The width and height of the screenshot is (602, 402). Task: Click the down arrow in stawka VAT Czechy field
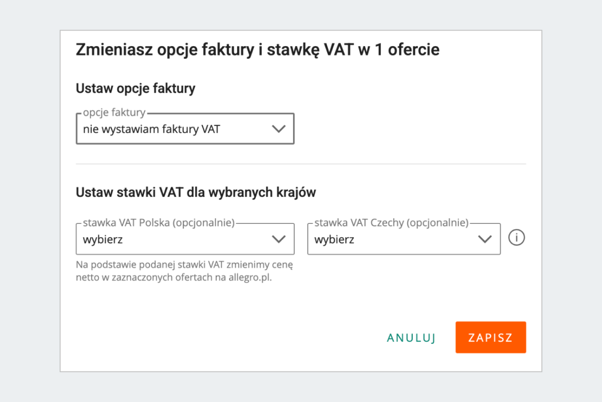click(x=485, y=239)
